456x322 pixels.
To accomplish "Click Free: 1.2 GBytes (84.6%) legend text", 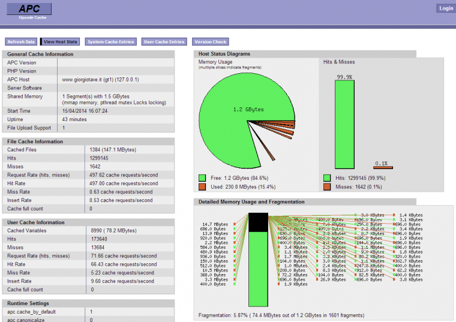I will tap(239, 178).
